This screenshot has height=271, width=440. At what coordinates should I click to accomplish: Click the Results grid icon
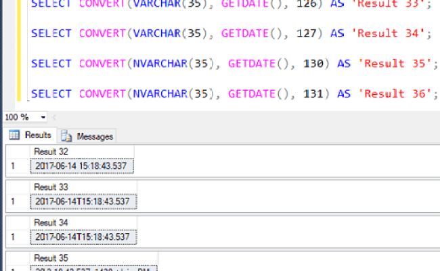pos(14,135)
